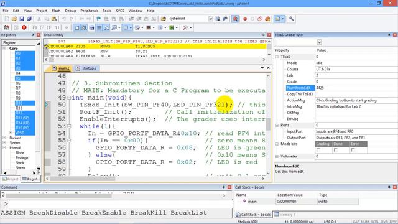Click the Watch Windows toolbar icon
The image size is (398, 224).
pos(114,27)
